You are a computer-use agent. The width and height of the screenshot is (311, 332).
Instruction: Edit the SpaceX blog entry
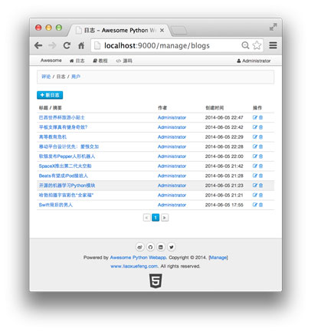tap(255, 166)
